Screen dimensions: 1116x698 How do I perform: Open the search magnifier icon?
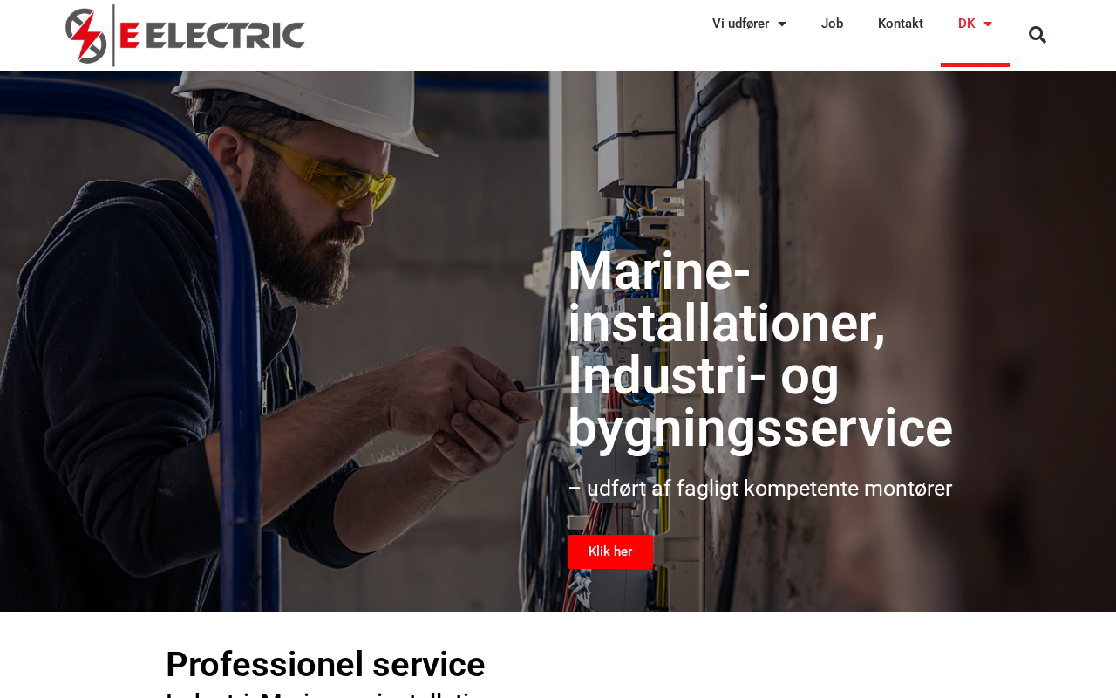tap(1037, 35)
